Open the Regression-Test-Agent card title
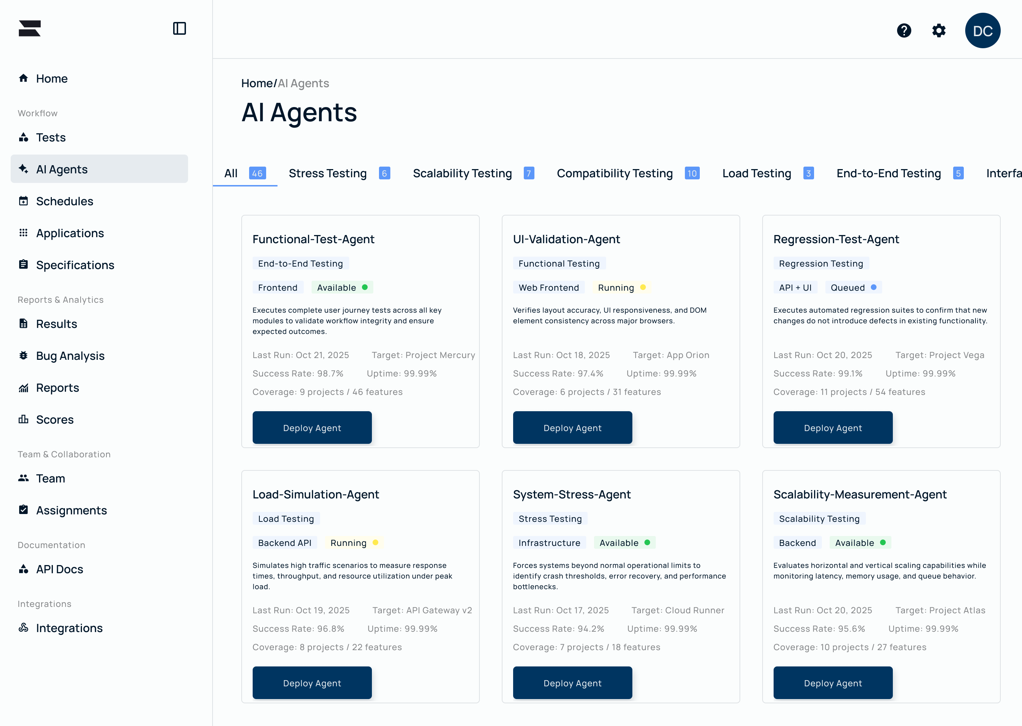Viewport: 1022px width, 726px height. pos(836,239)
